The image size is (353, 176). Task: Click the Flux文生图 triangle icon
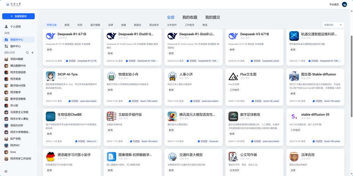click(233, 76)
